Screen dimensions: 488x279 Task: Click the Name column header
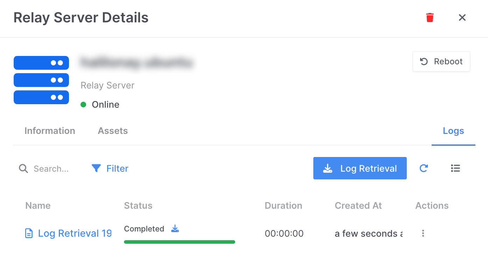click(38, 206)
